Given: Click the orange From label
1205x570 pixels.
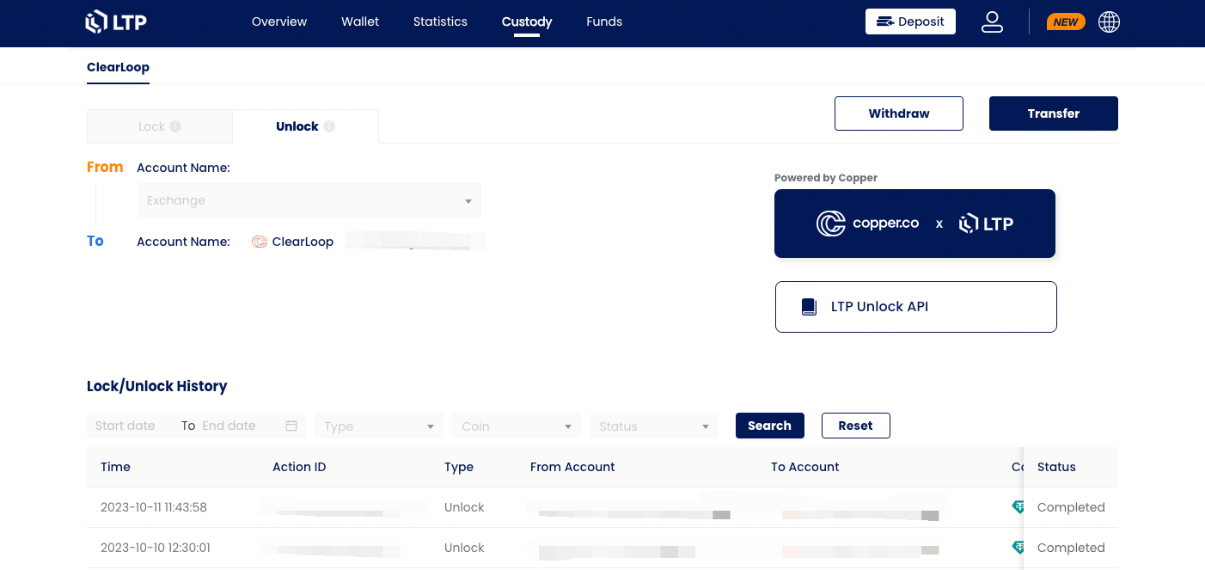Looking at the screenshot, I should point(105,167).
